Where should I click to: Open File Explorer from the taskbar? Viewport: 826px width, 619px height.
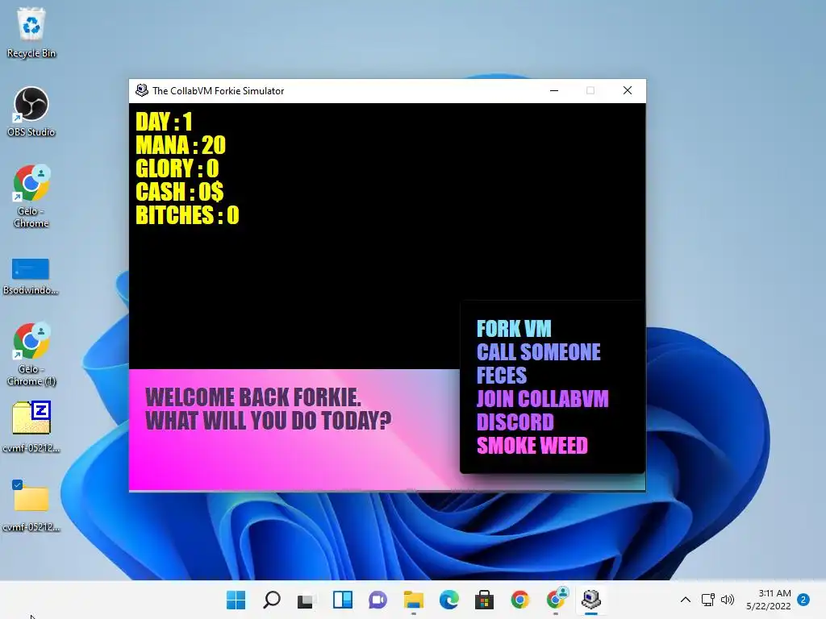click(x=414, y=600)
